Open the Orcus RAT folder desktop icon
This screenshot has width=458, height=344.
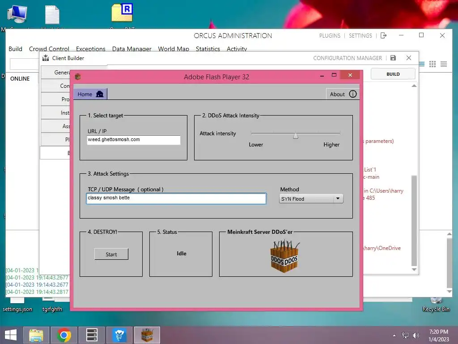(x=122, y=13)
